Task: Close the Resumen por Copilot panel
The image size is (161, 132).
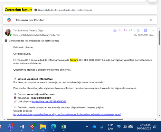Action: tap(151, 20)
